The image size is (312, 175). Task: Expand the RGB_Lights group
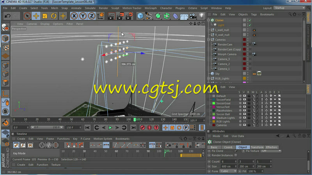[x=209, y=79]
